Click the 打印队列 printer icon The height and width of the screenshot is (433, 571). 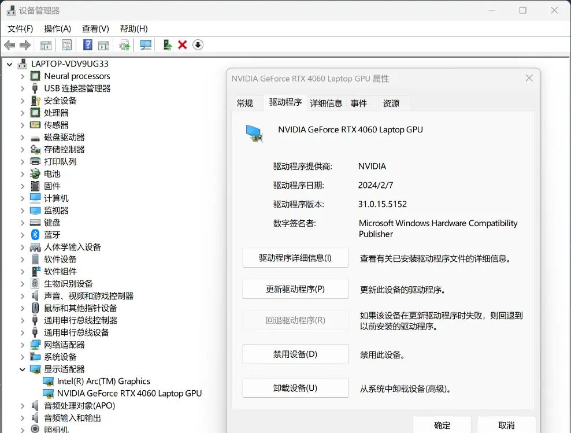coord(35,161)
